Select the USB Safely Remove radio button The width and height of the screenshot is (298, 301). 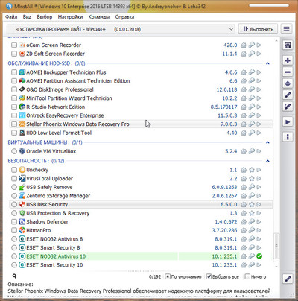click(14, 187)
